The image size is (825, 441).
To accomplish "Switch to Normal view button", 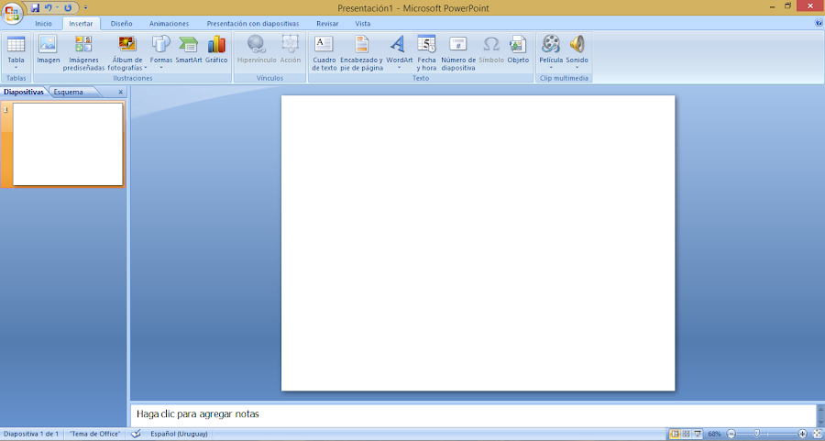I will coord(675,435).
